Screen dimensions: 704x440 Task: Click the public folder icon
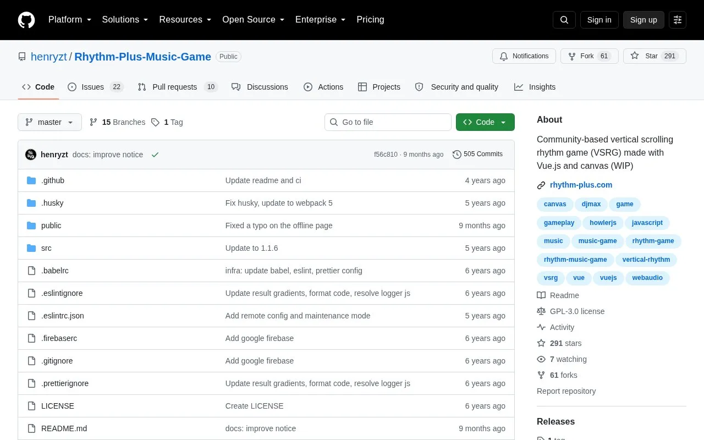31,226
